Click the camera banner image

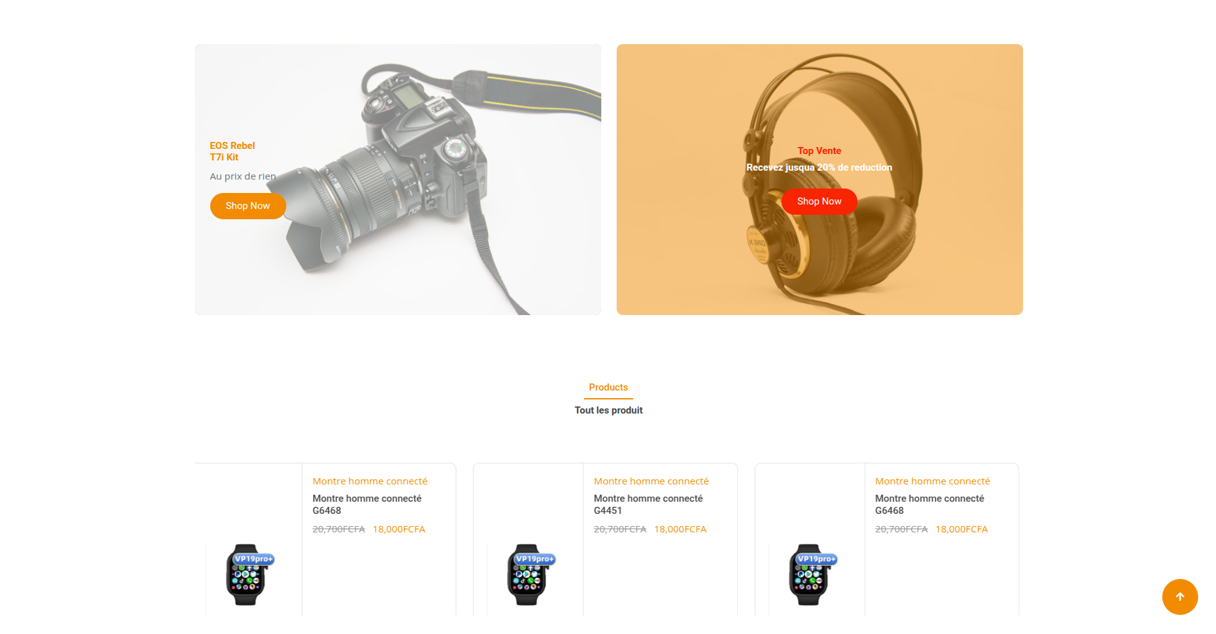[x=398, y=180]
